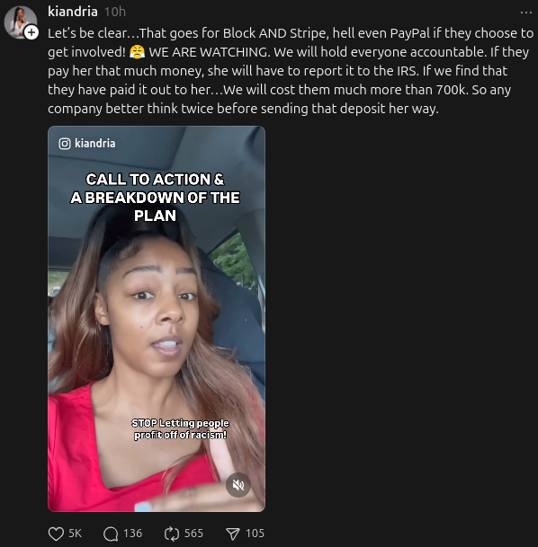Screen dimensions: 538x547
Task: Click the kiandria watermark on the video
Action: coord(94,144)
